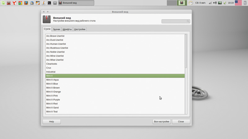Image resolution: width=248 pixels, height=139 pixels.
Task: Click the Внешний вид taskbar window button
Action: [76, 3]
